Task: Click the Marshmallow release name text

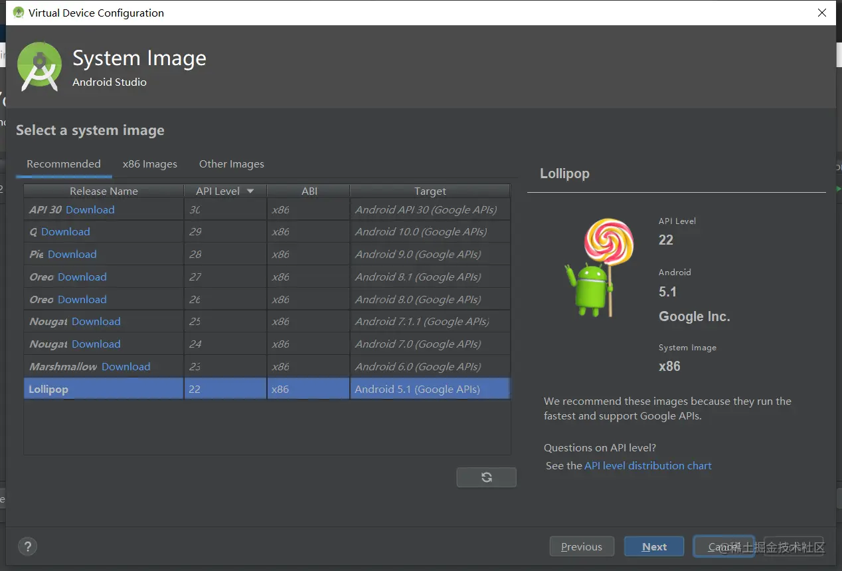Action: [63, 366]
